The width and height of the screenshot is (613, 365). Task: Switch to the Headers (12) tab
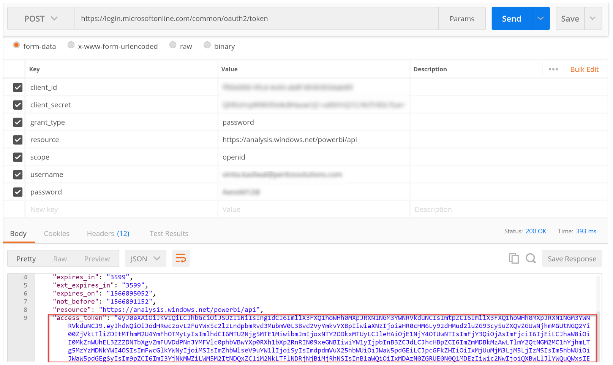108,233
